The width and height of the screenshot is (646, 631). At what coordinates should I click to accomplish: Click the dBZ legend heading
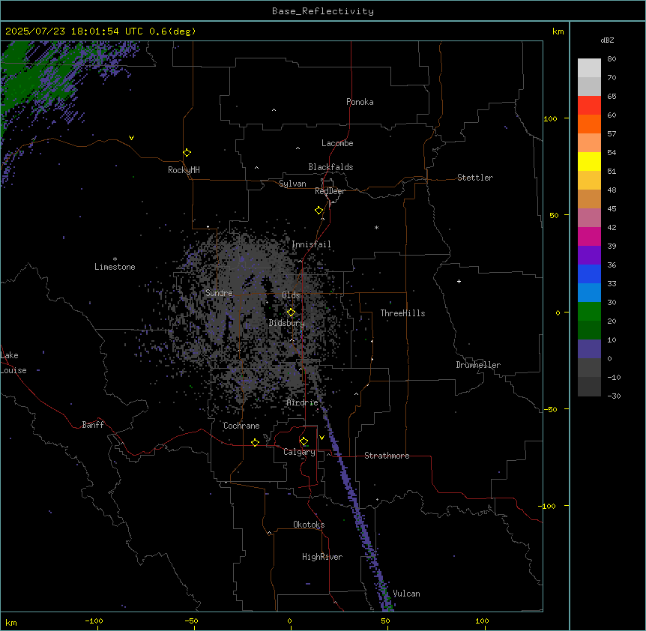(x=607, y=40)
